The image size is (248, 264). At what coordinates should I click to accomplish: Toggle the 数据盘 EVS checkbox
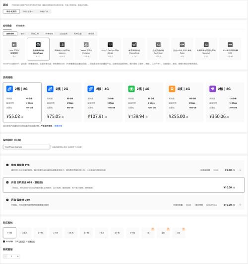coord(7,165)
